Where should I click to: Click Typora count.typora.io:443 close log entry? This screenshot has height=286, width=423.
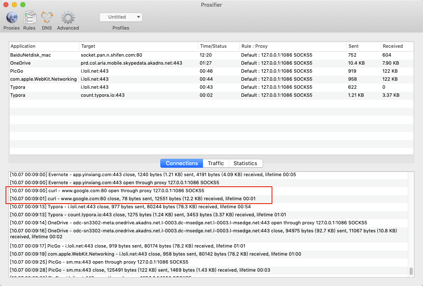208,215
